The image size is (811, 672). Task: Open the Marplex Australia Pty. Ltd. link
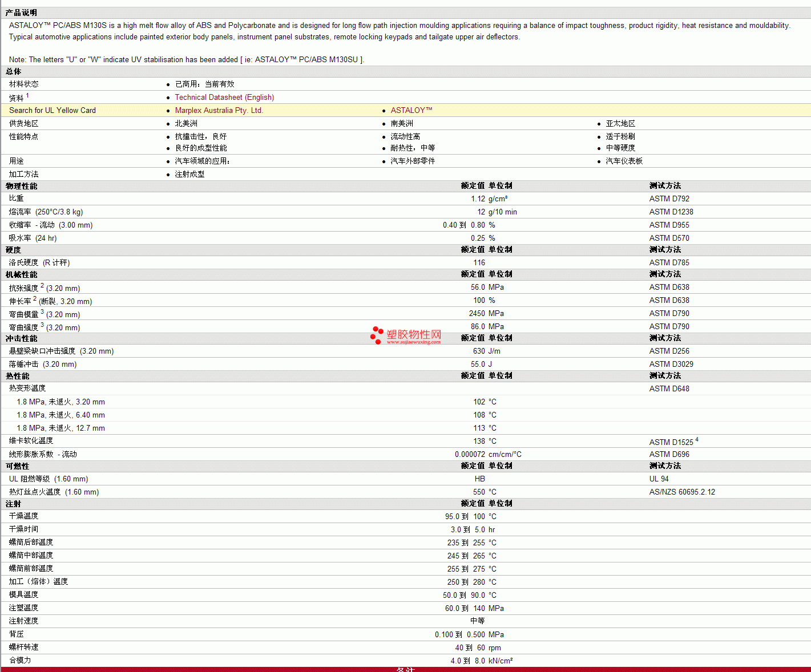pyautogui.click(x=219, y=111)
